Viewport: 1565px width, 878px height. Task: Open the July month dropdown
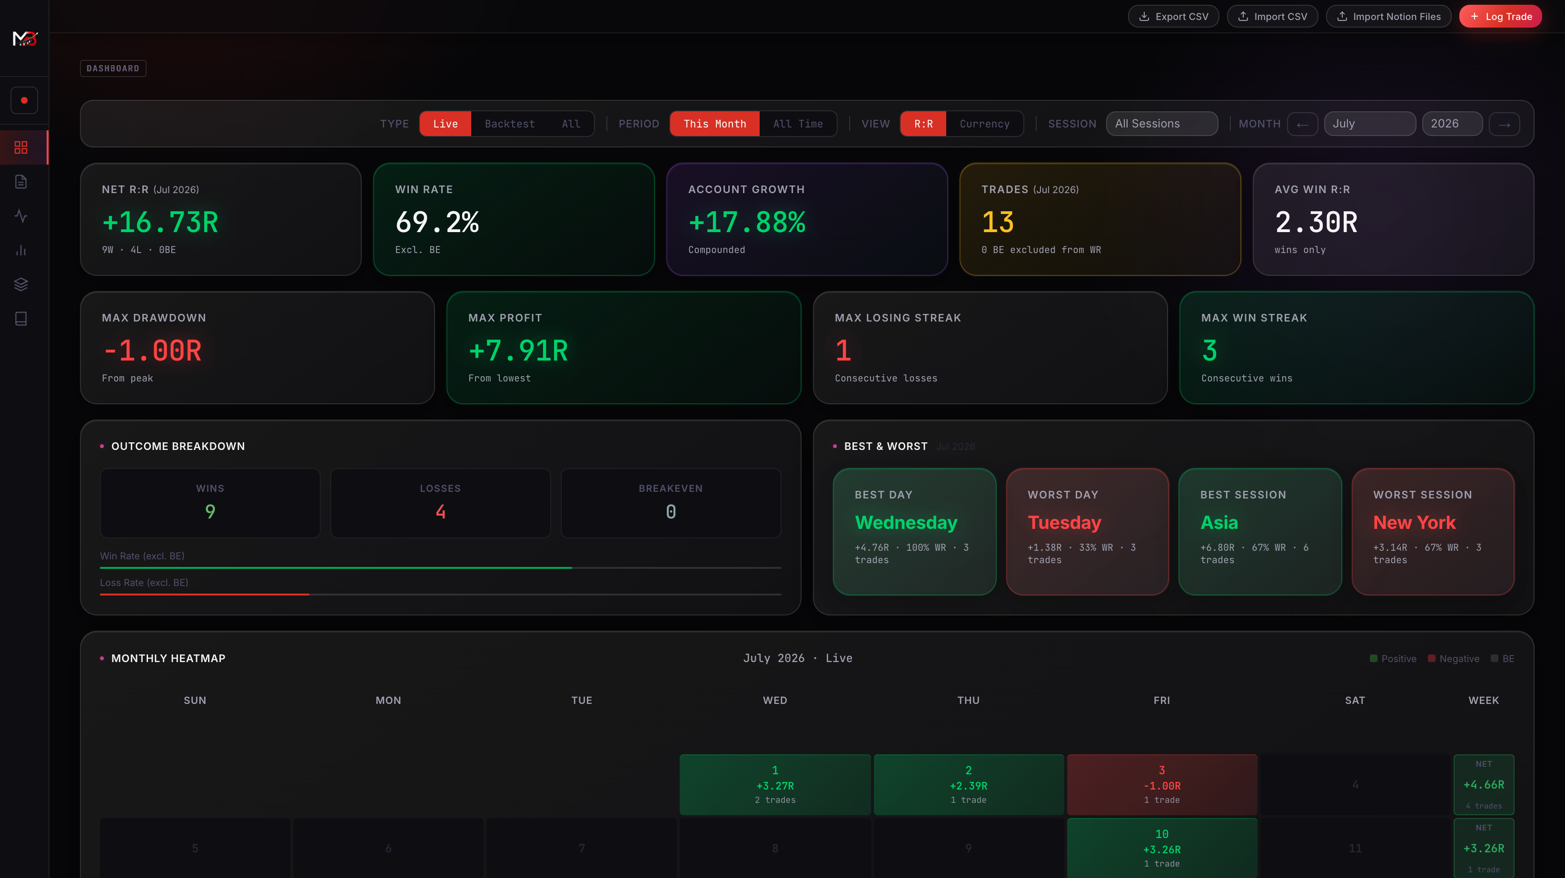coord(1370,124)
